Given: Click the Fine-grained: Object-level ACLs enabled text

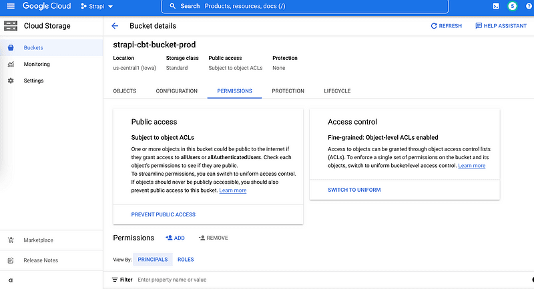Looking at the screenshot, I should coord(382,138).
